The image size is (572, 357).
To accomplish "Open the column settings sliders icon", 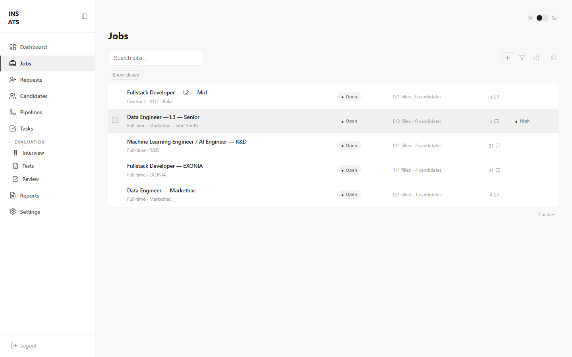I will point(536,58).
